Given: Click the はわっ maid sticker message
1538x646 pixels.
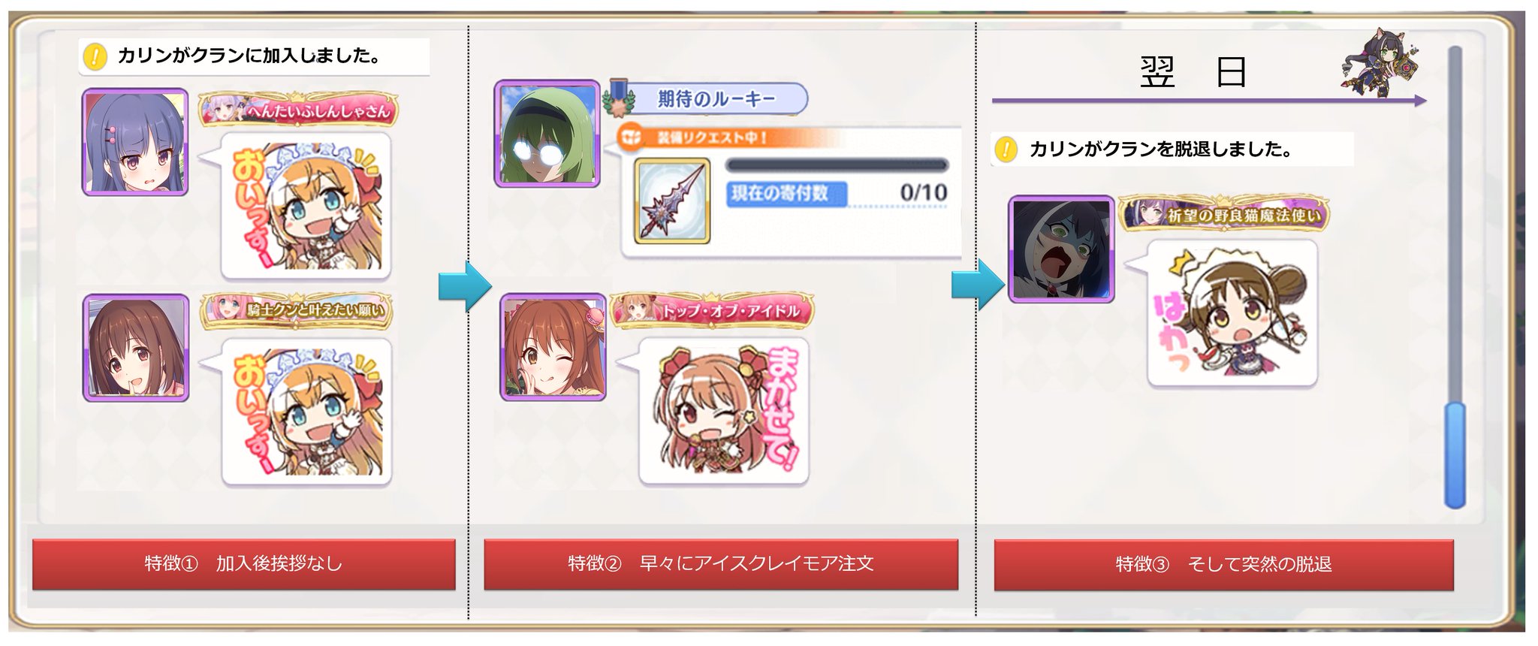Looking at the screenshot, I should click(1232, 313).
